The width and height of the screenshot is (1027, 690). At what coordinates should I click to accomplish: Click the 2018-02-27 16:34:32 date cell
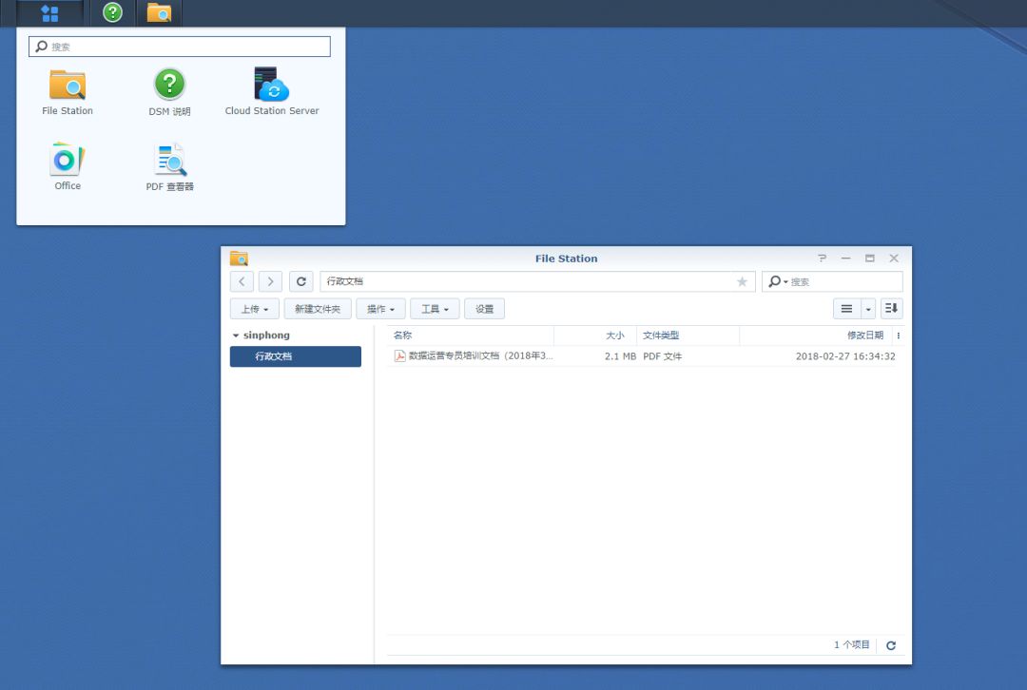(x=845, y=356)
